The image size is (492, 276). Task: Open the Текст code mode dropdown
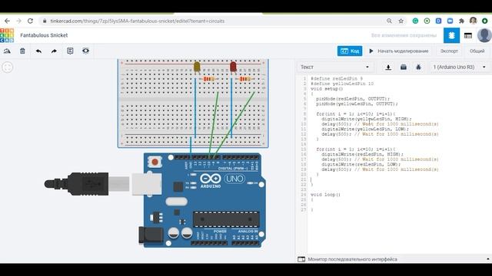click(x=335, y=67)
